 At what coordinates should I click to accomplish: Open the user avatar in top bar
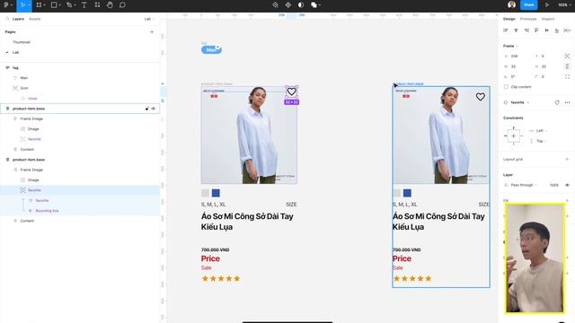[x=511, y=4]
